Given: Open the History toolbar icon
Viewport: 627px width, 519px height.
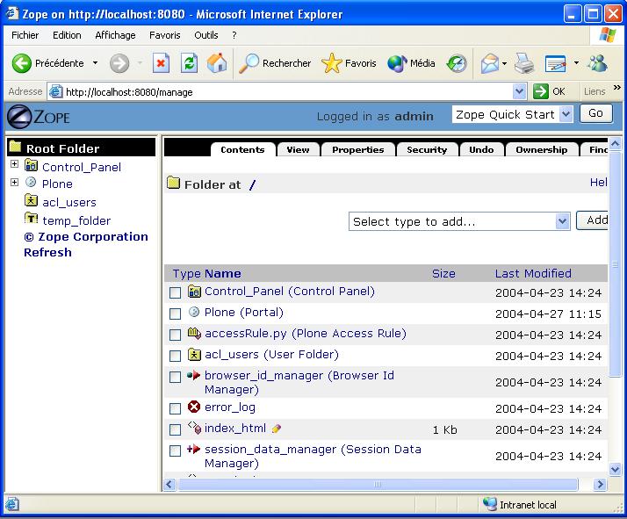Looking at the screenshot, I should (x=457, y=63).
